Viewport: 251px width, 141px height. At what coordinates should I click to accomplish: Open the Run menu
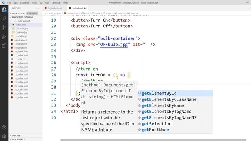click(x=47, y=3)
